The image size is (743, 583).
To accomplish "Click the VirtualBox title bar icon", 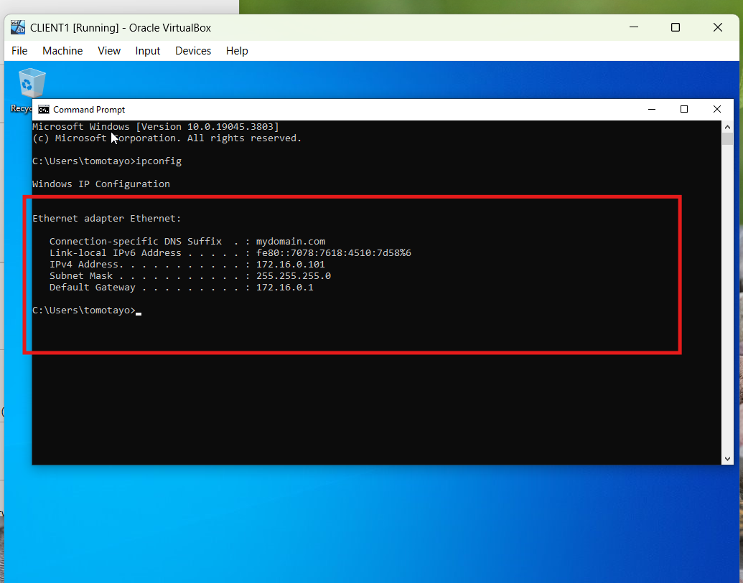I will (x=17, y=27).
